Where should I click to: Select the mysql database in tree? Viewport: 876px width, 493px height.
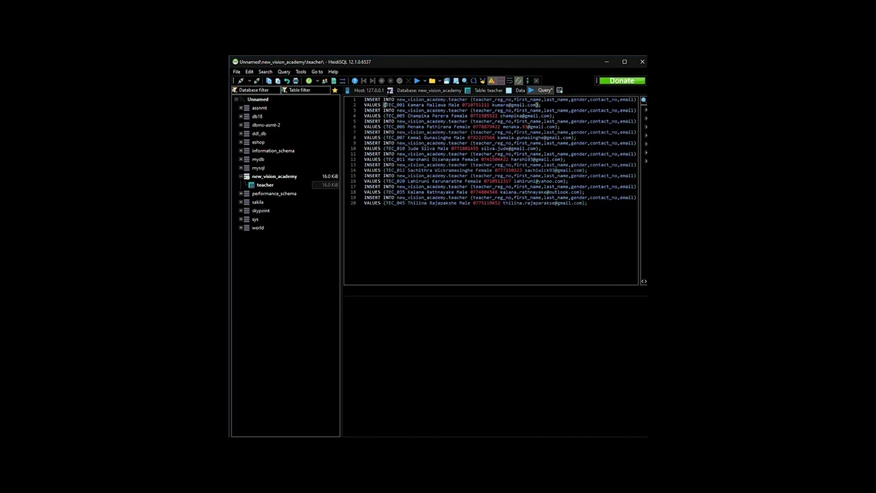tap(258, 168)
